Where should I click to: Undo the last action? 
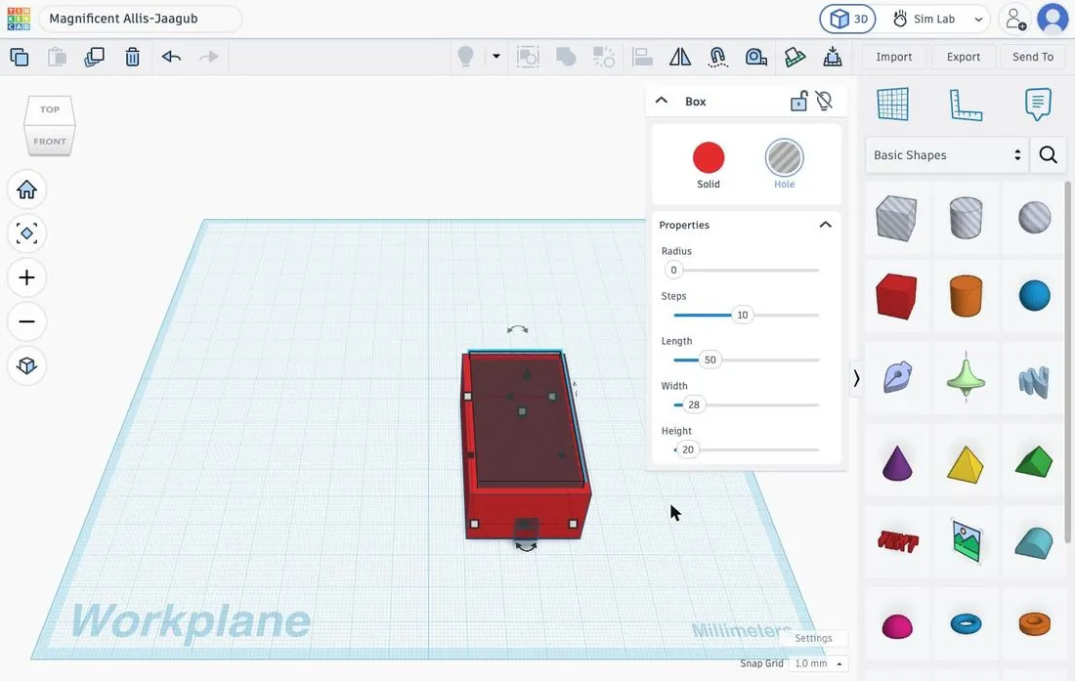click(171, 57)
